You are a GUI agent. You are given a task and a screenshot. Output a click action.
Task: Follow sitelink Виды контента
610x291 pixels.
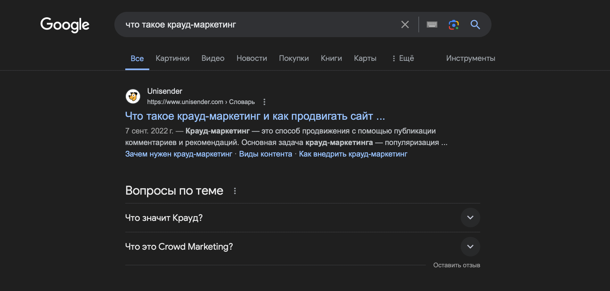(x=266, y=154)
